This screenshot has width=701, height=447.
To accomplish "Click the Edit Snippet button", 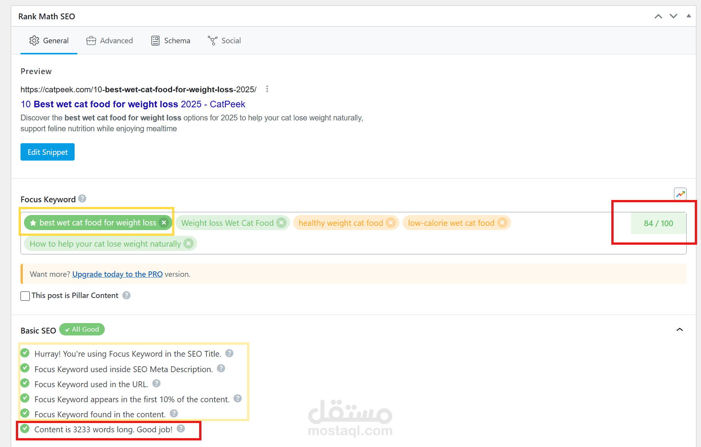I will 48,152.
